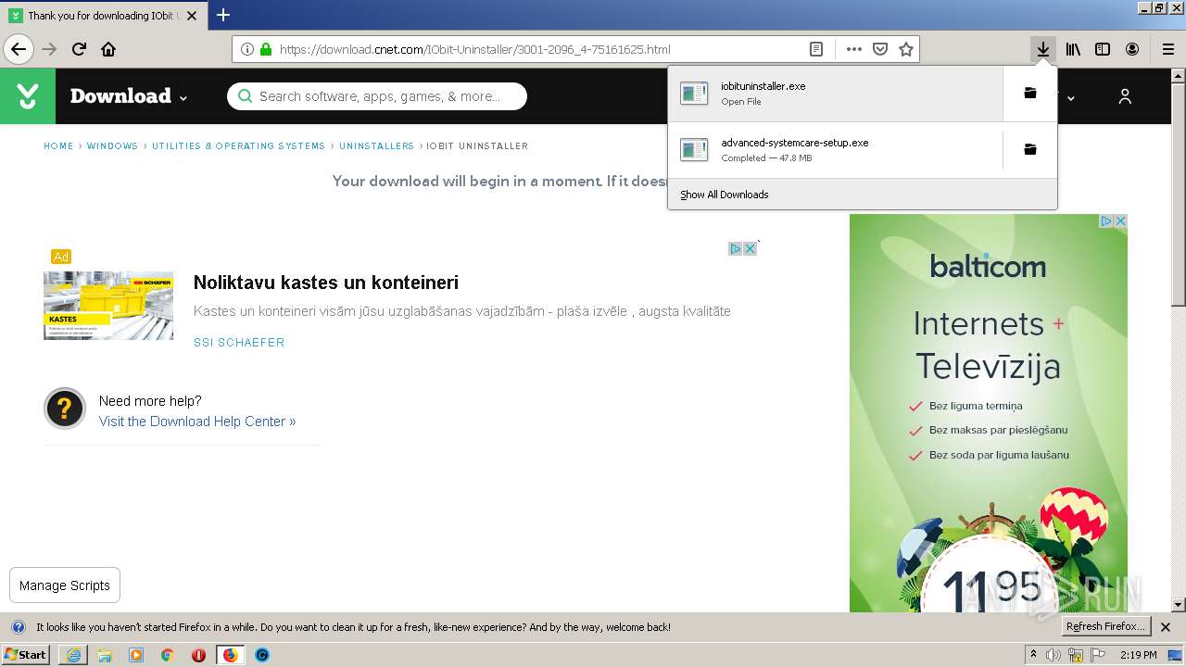This screenshot has height=667, width=1186.
Task: Toggle the Downloads panel button
Action: pyautogui.click(x=1043, y=49)
